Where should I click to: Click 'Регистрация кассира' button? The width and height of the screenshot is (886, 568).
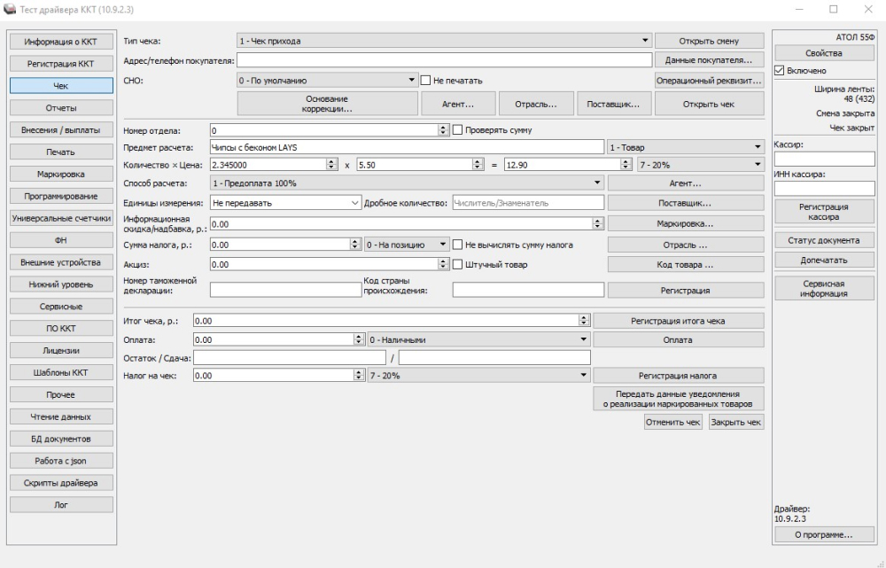click(x=824, y=212)
